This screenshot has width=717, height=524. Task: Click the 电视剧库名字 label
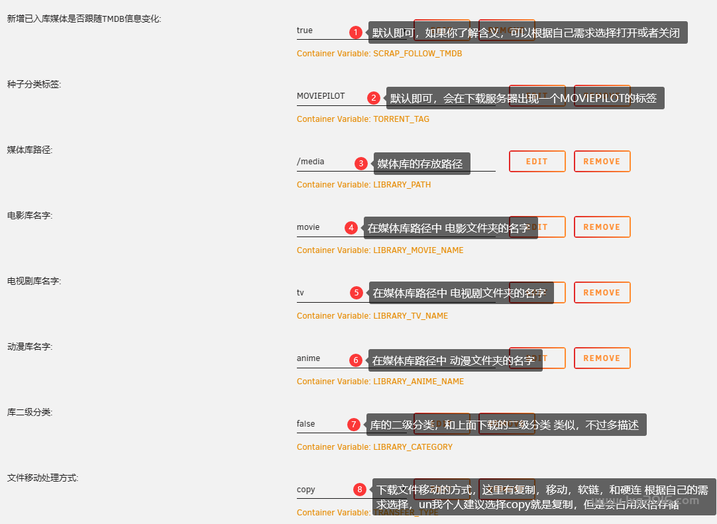click(34, 281)
